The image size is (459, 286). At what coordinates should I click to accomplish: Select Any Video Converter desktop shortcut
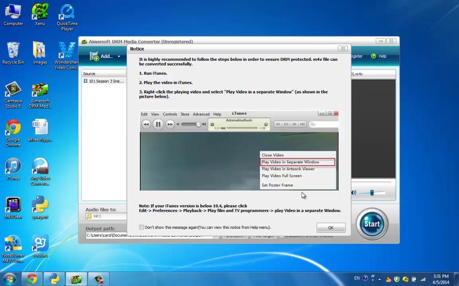coord(40,171)
